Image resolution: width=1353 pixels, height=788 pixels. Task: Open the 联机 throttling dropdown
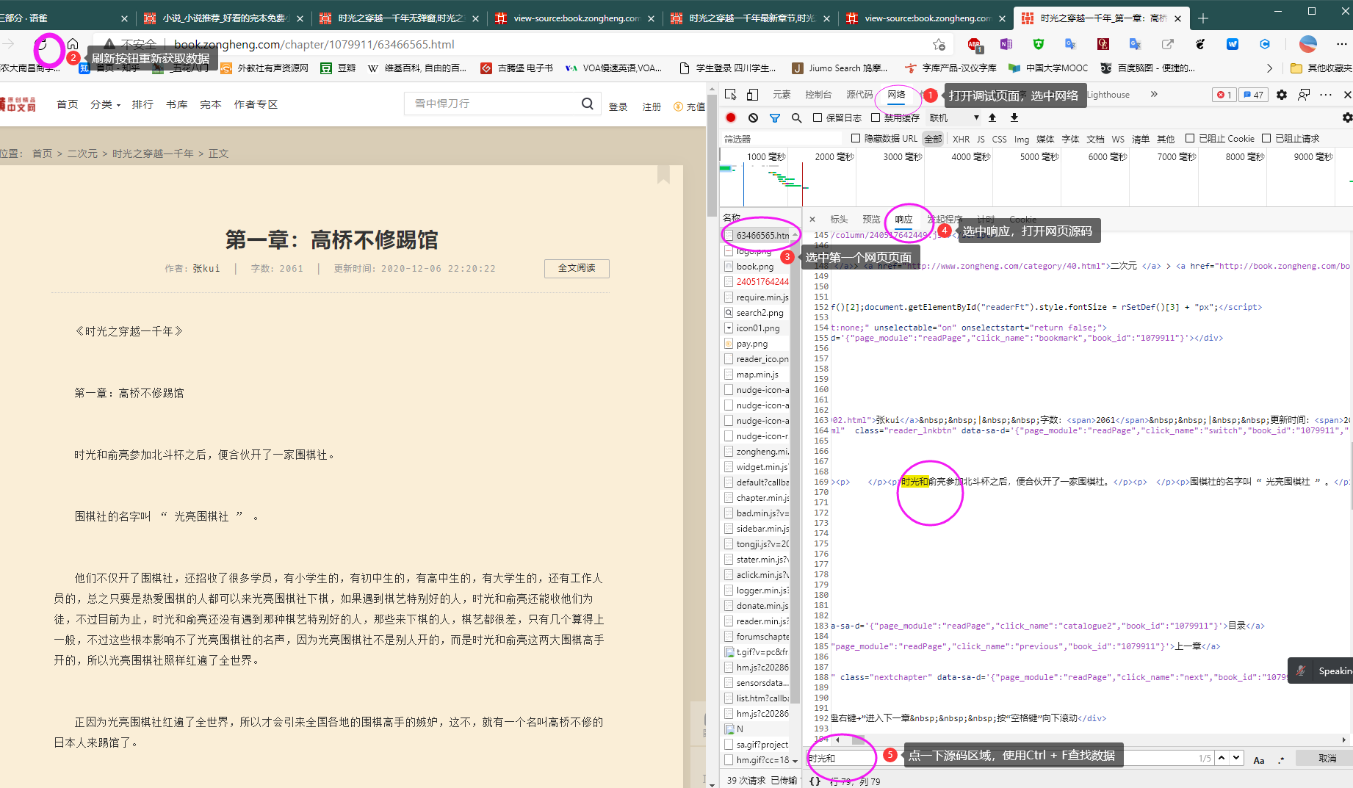click(954, 118)
